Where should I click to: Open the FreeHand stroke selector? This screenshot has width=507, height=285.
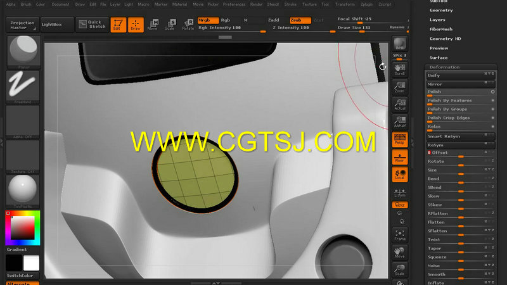point(23,87)
